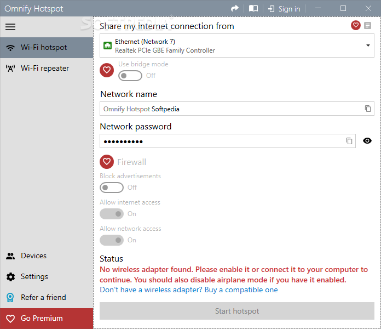
Task: Select Wi-Fi hotspot in sidebar
Action: (x=47, y=48)
